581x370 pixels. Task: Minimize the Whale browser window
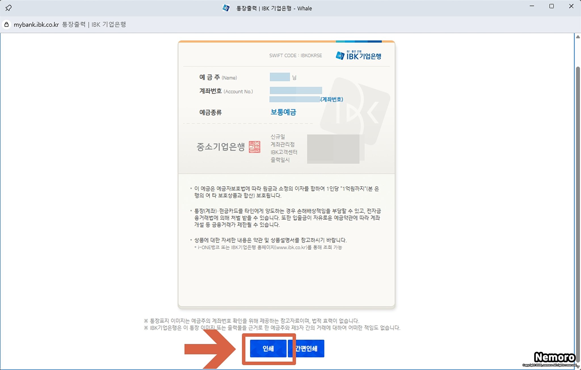pyautogui.click(x=532, y=6)
